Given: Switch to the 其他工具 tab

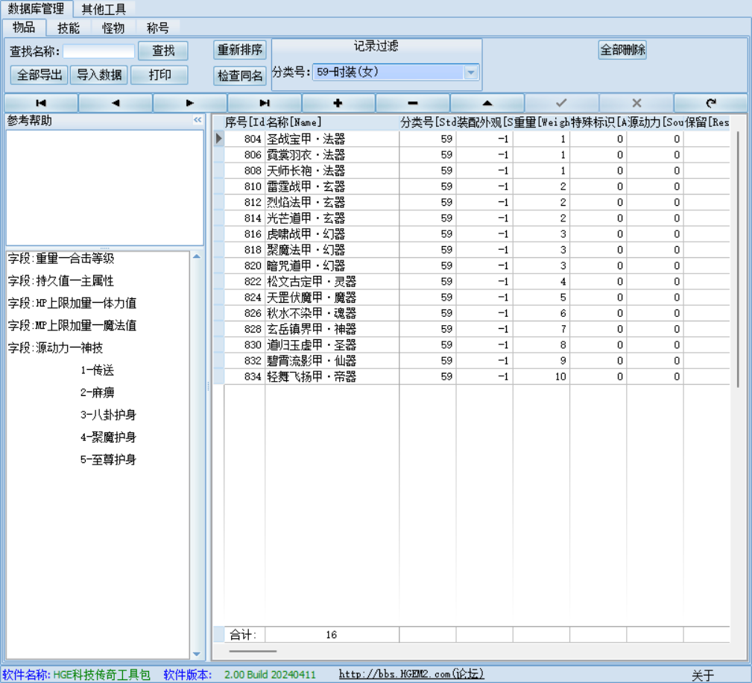Looking at the screenshot, I should click(104, 9).
